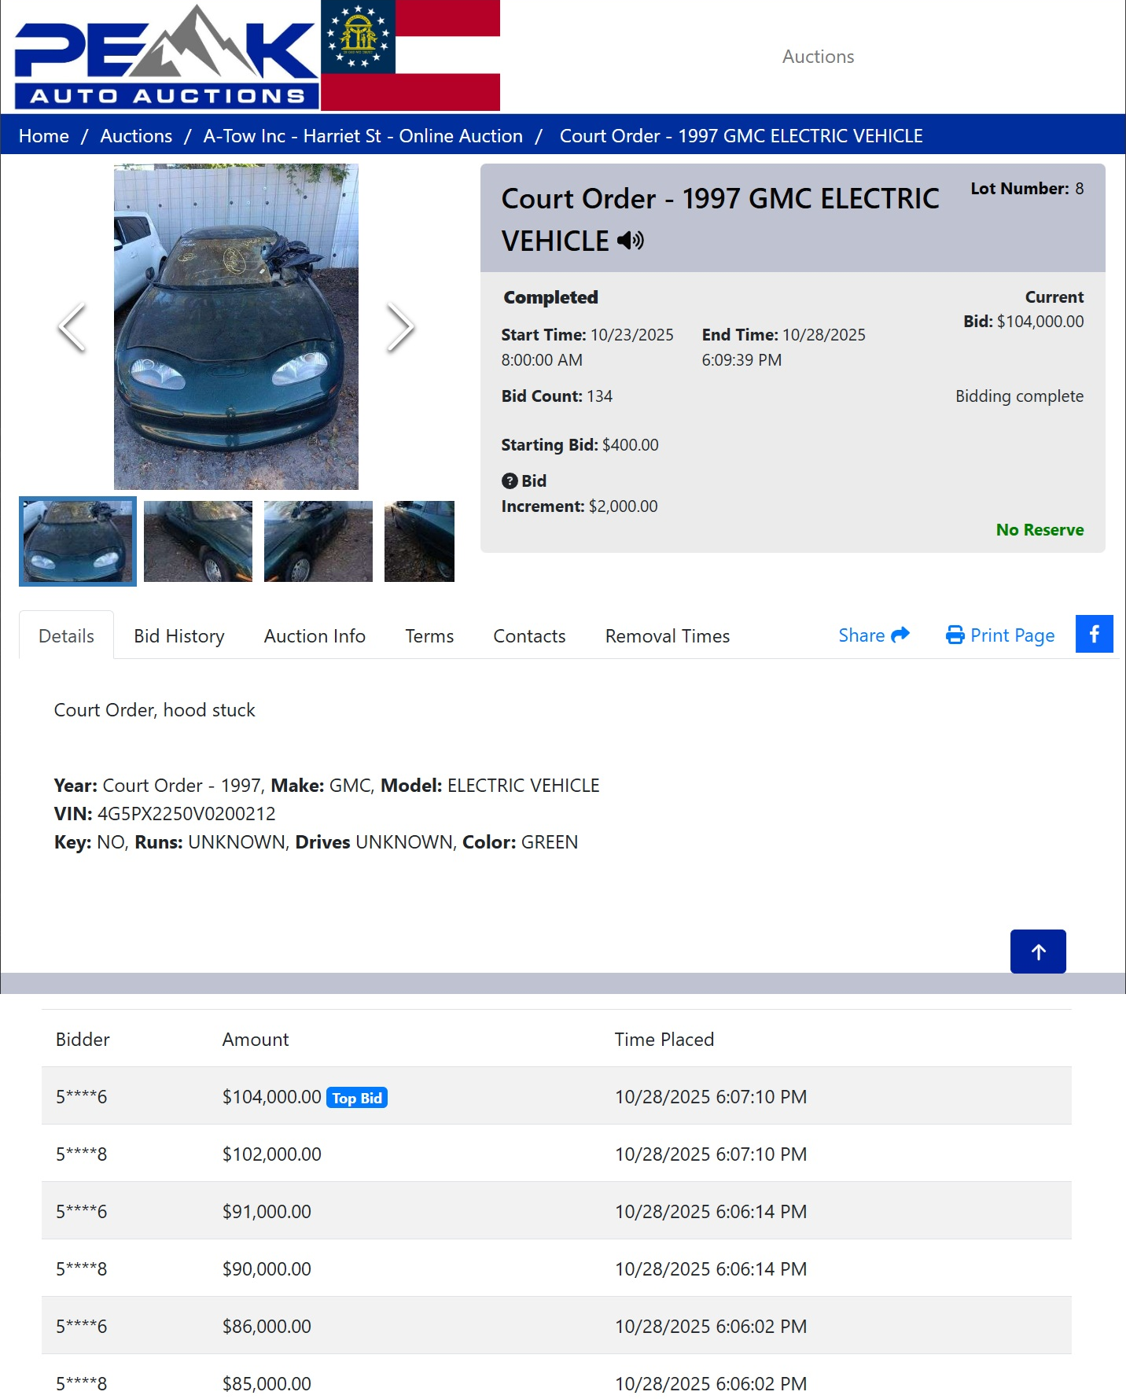View the Contacts tab
Screen dimensions: 1126x1399
click(x=529, y=636)
